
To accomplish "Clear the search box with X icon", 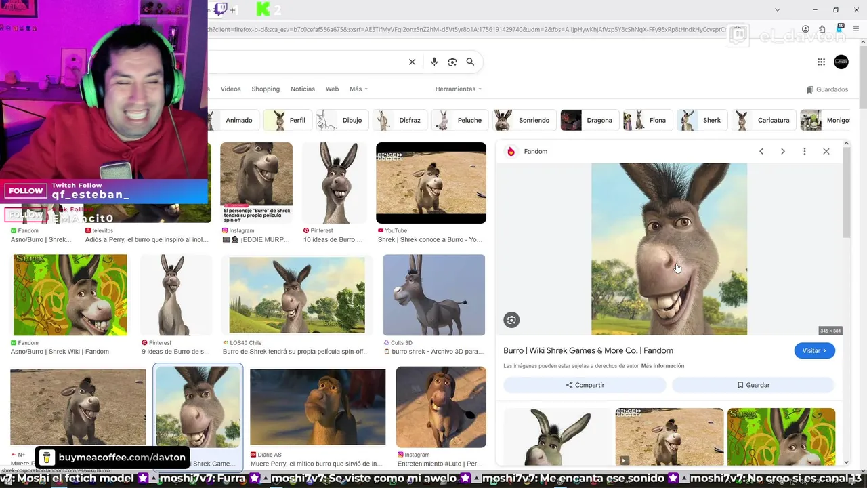I will 412,62.
